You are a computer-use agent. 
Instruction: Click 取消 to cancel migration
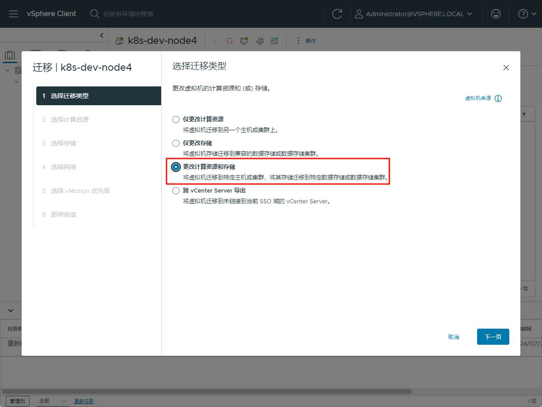[453, 337]
